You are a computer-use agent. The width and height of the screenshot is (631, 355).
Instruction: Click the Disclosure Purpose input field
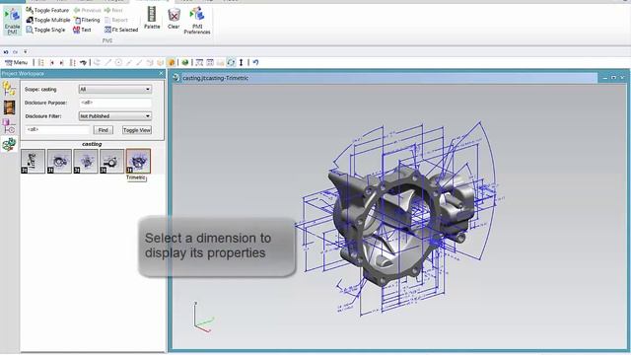115,103
